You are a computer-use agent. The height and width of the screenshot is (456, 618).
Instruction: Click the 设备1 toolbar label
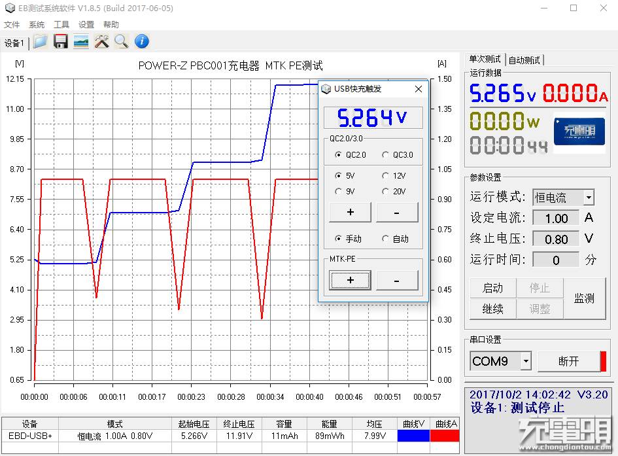14,43
